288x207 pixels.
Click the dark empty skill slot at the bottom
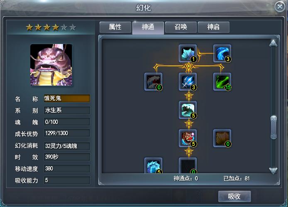pyautogui.click(x=188, y=165)
